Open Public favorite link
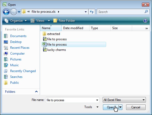Viewport: 152px width, 115px height. coord(15,83)
